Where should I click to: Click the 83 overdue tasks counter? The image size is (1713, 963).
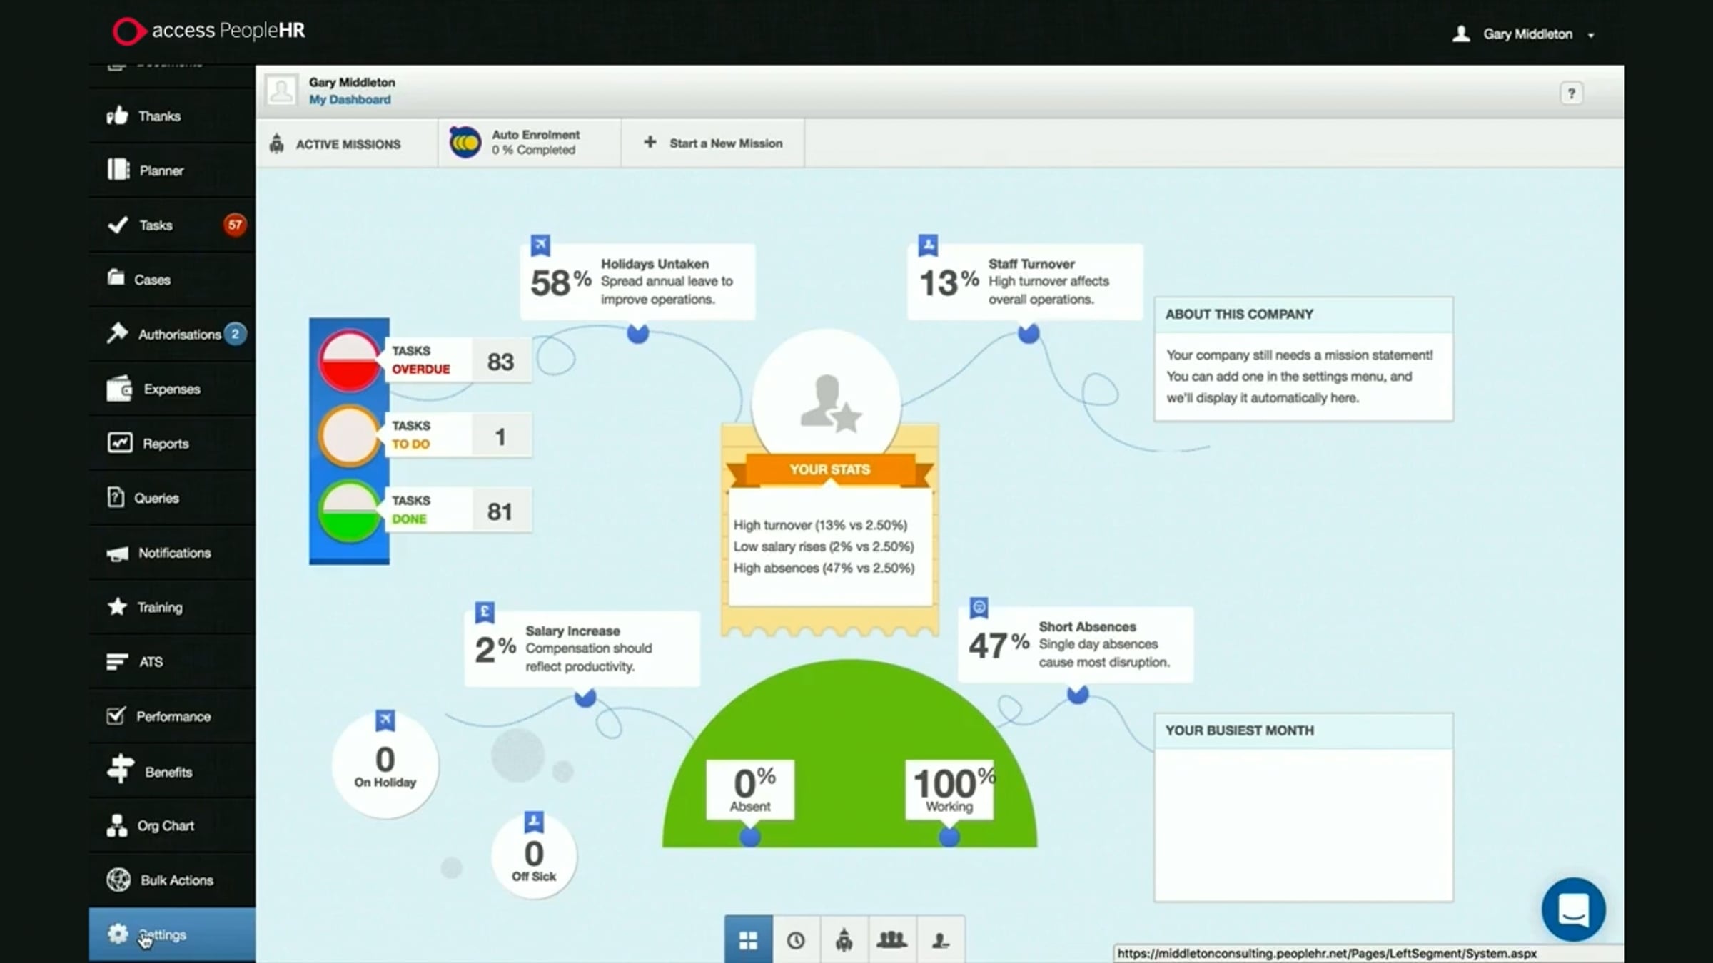pyautogui.click(x=500, y=361)
